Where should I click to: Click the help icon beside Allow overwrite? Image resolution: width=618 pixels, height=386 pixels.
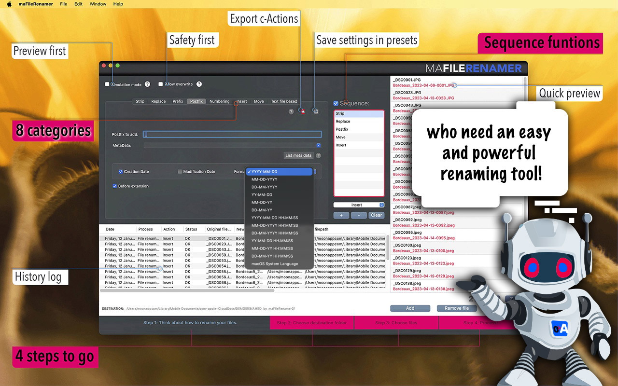point(199,84)
